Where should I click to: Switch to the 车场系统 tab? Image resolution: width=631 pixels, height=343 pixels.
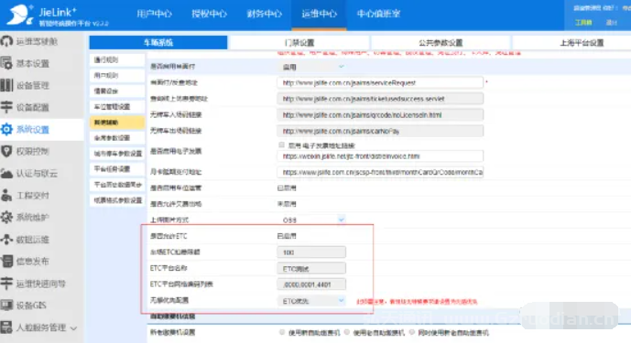(158, 43)
